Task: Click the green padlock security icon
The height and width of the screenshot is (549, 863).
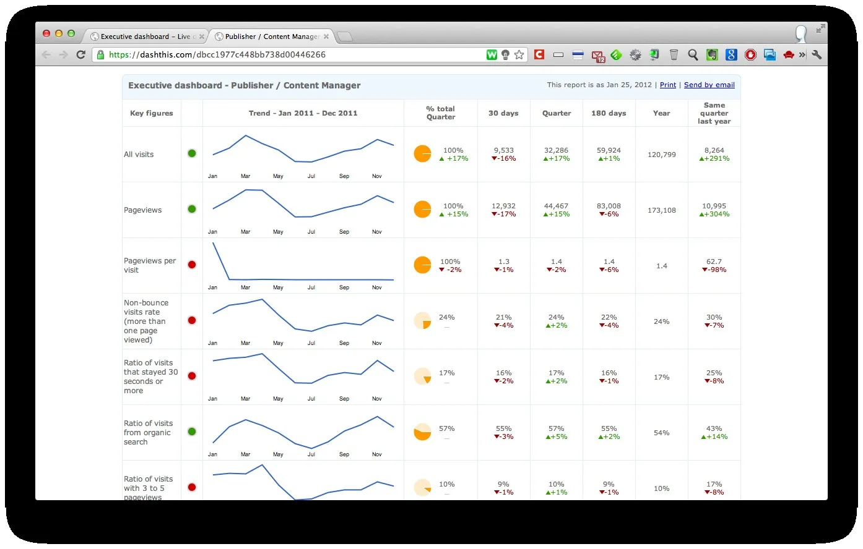Action: tap(100, 54)
